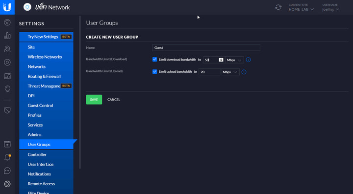Click the green SAVE button

pos(94,100)
